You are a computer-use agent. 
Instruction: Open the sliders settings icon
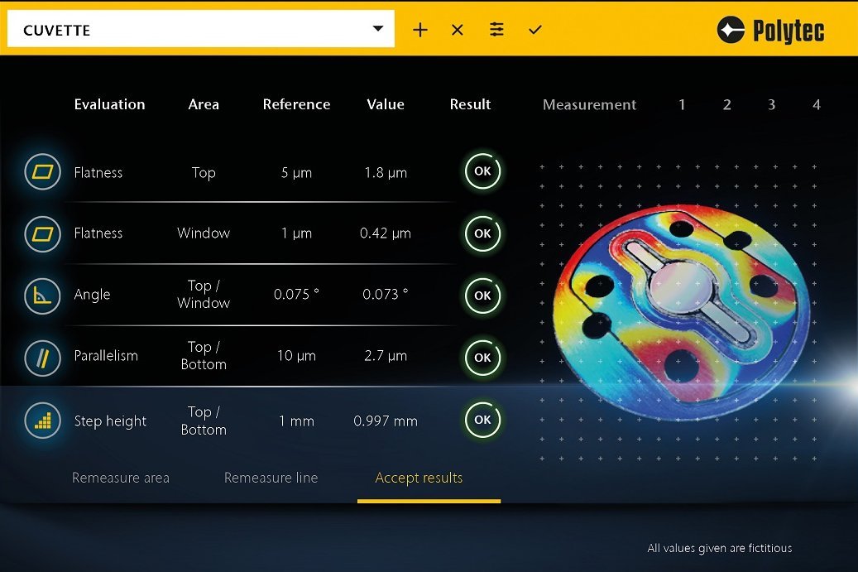pos(496,30)
